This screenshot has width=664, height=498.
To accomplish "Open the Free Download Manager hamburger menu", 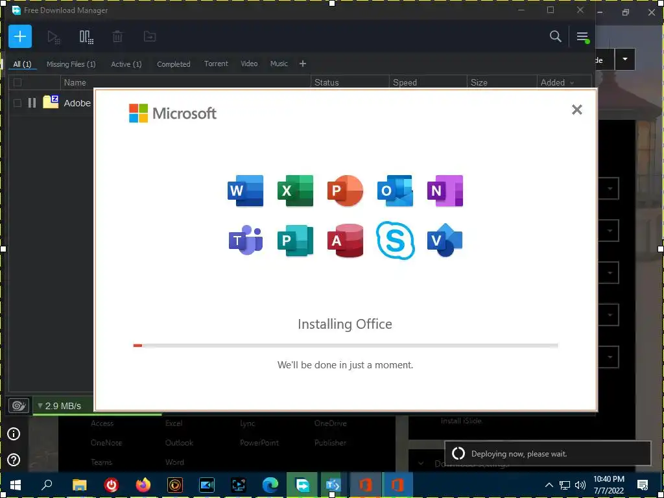I will coord(583,37).
